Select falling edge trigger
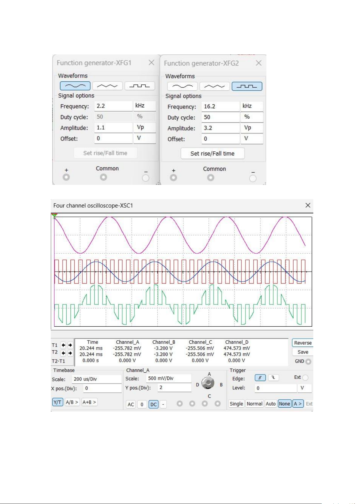Screen dimensions: 356x504 pyautogui.click(x=273, y=378)
